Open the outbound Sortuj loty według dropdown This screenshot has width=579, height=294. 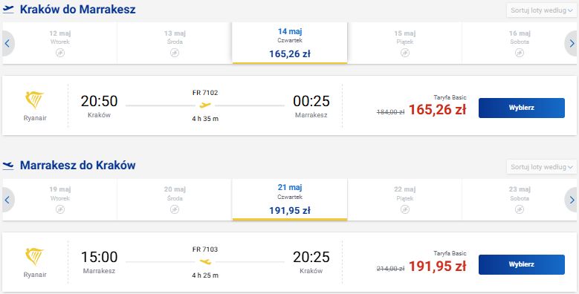pyautogui.click(x=541, y=10)
